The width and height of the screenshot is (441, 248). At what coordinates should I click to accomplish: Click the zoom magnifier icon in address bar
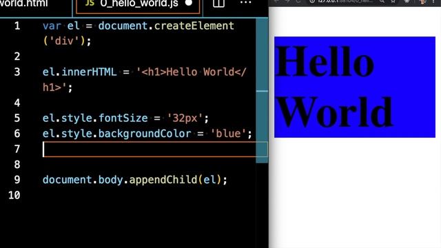(382, 1)
